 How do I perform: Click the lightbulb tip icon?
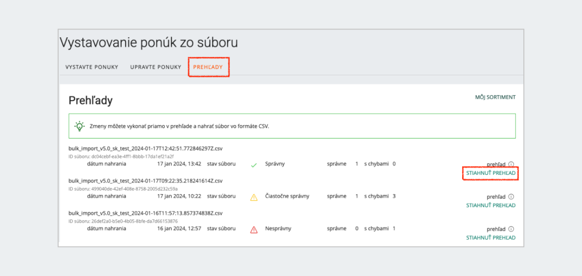(79, 126)
